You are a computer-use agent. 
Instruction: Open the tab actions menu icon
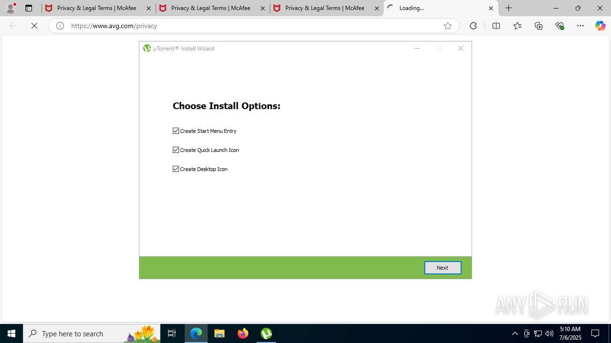(29, 8)
